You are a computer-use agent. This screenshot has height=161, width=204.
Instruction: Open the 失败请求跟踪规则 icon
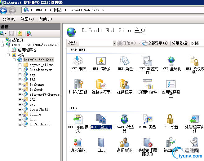coord(148,142)
